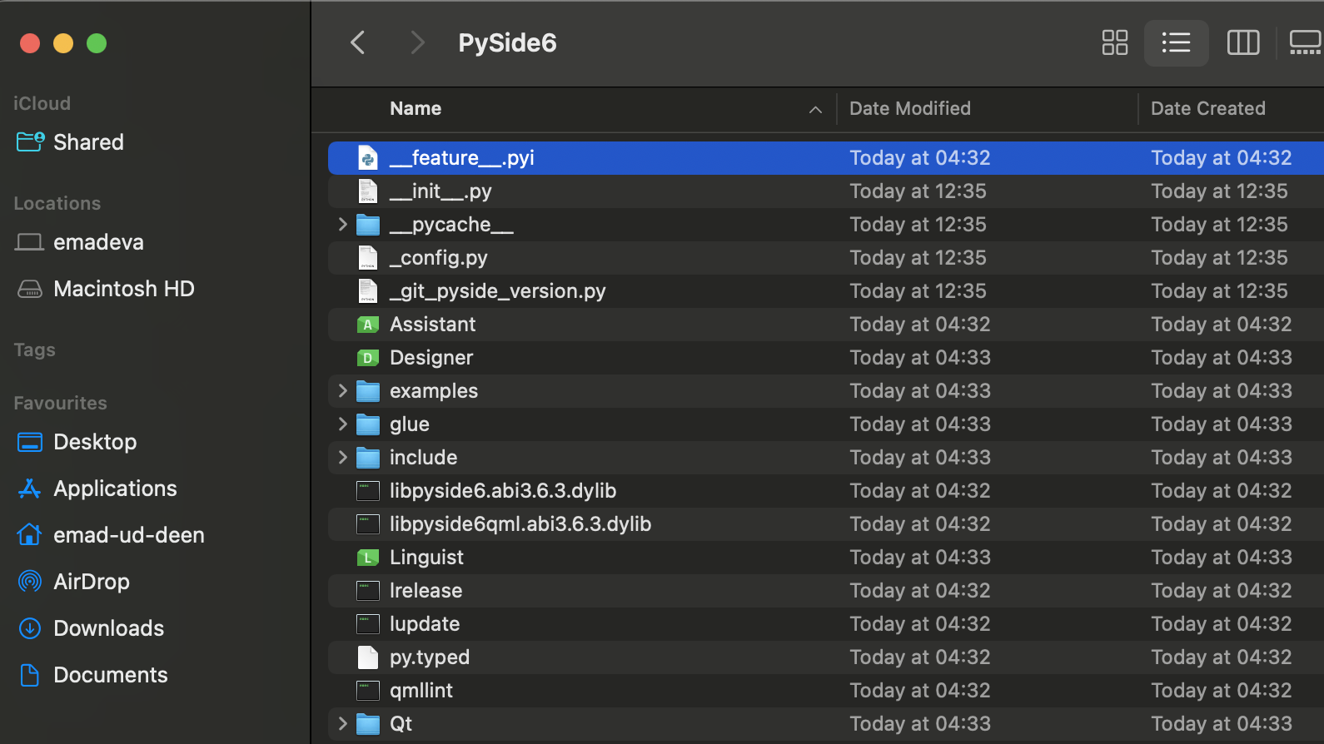Select the _git_pyside_version.py file name

(498, 291)
